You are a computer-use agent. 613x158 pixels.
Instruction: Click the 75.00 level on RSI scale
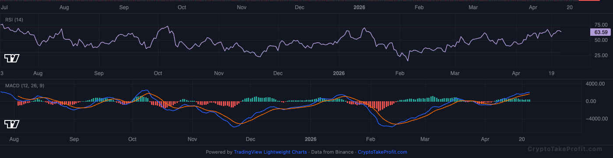(x=601, y=25)
